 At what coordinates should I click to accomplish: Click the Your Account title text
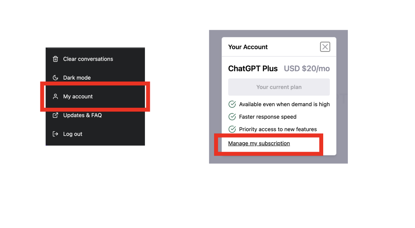[248, 47]
